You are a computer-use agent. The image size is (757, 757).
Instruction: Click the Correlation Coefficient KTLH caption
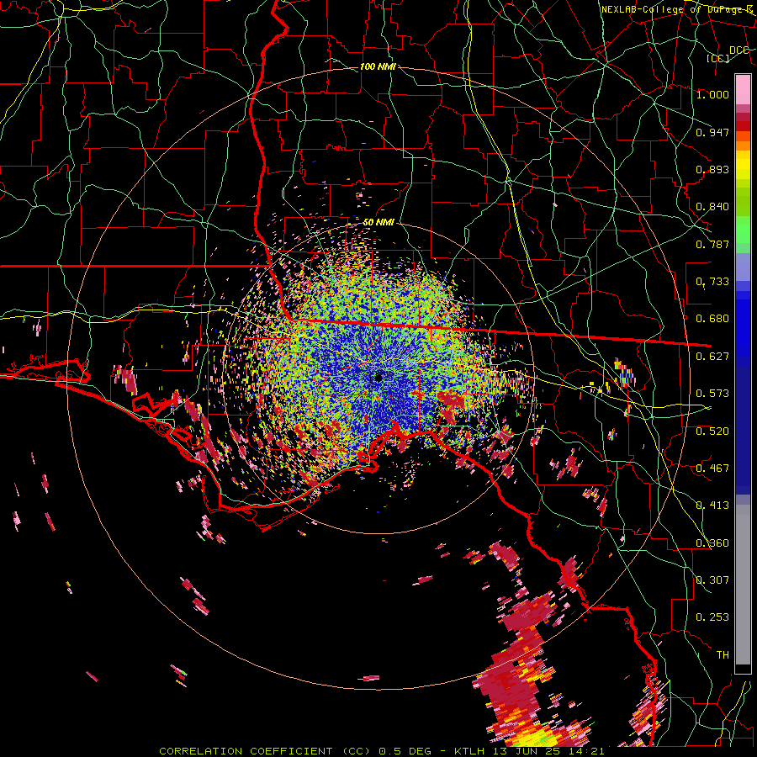(x=382, y=751)
